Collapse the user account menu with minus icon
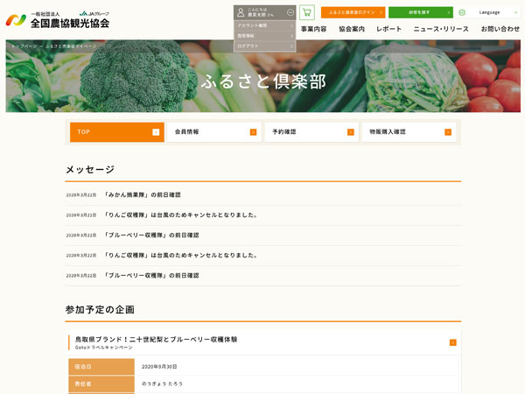The height and width of the screenshot is (394, 525). (290, 12)
